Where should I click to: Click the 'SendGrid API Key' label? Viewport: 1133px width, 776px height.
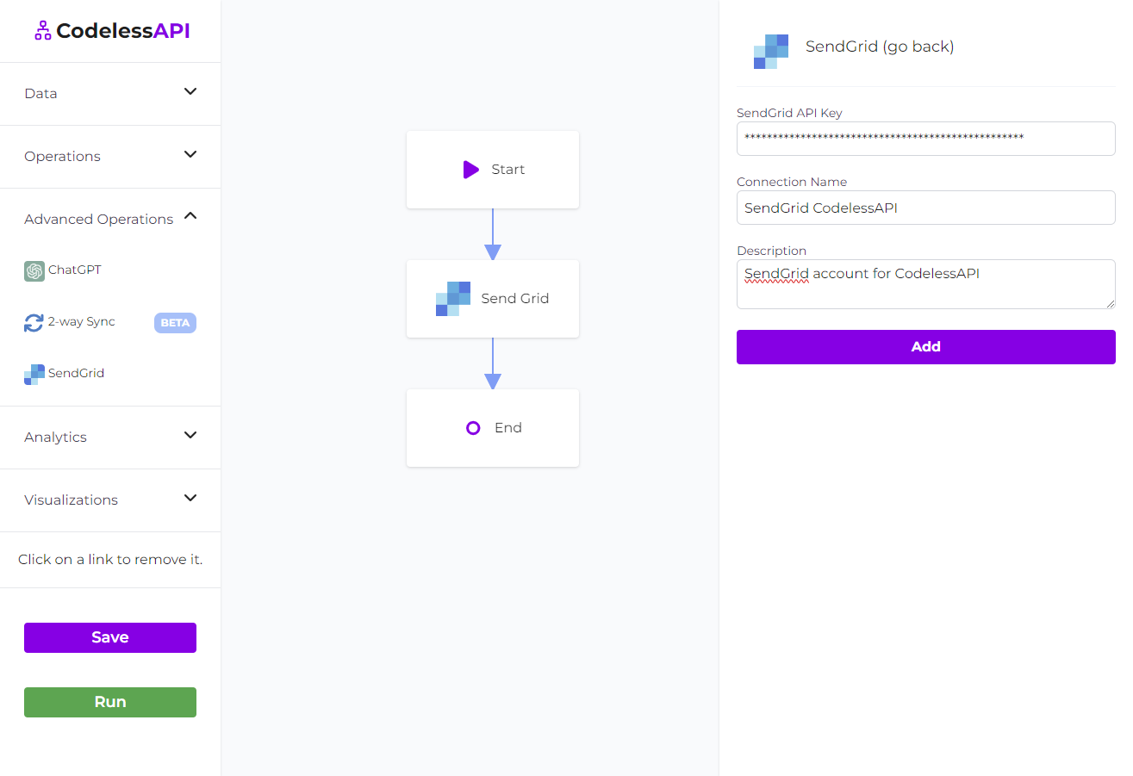point(789,113)
